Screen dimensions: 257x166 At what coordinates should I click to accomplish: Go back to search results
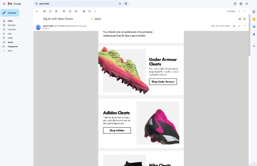click(x=37, y=11)
